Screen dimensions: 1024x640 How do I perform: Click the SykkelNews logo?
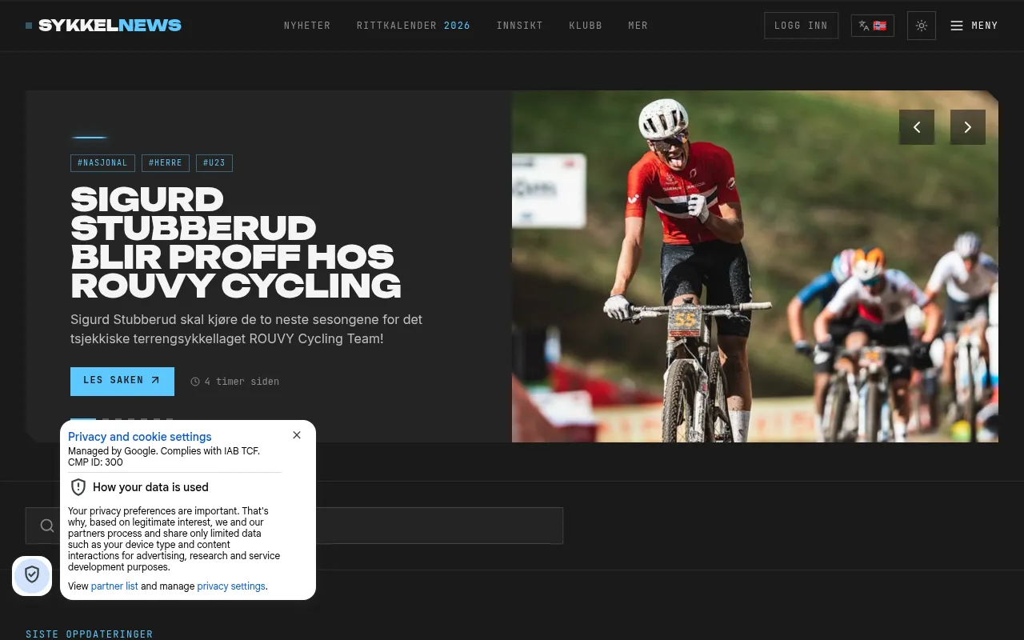pos(104,26)
